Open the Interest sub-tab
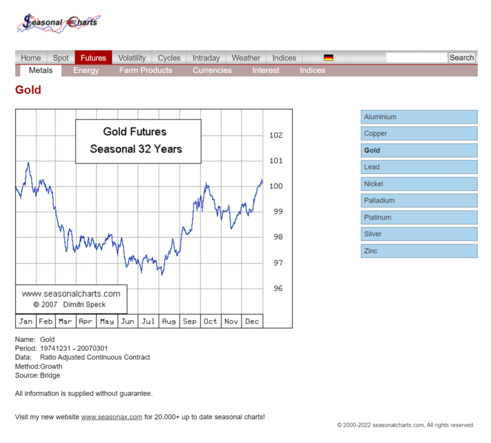Screen dimensions: 491x443 tap(265, 70)
